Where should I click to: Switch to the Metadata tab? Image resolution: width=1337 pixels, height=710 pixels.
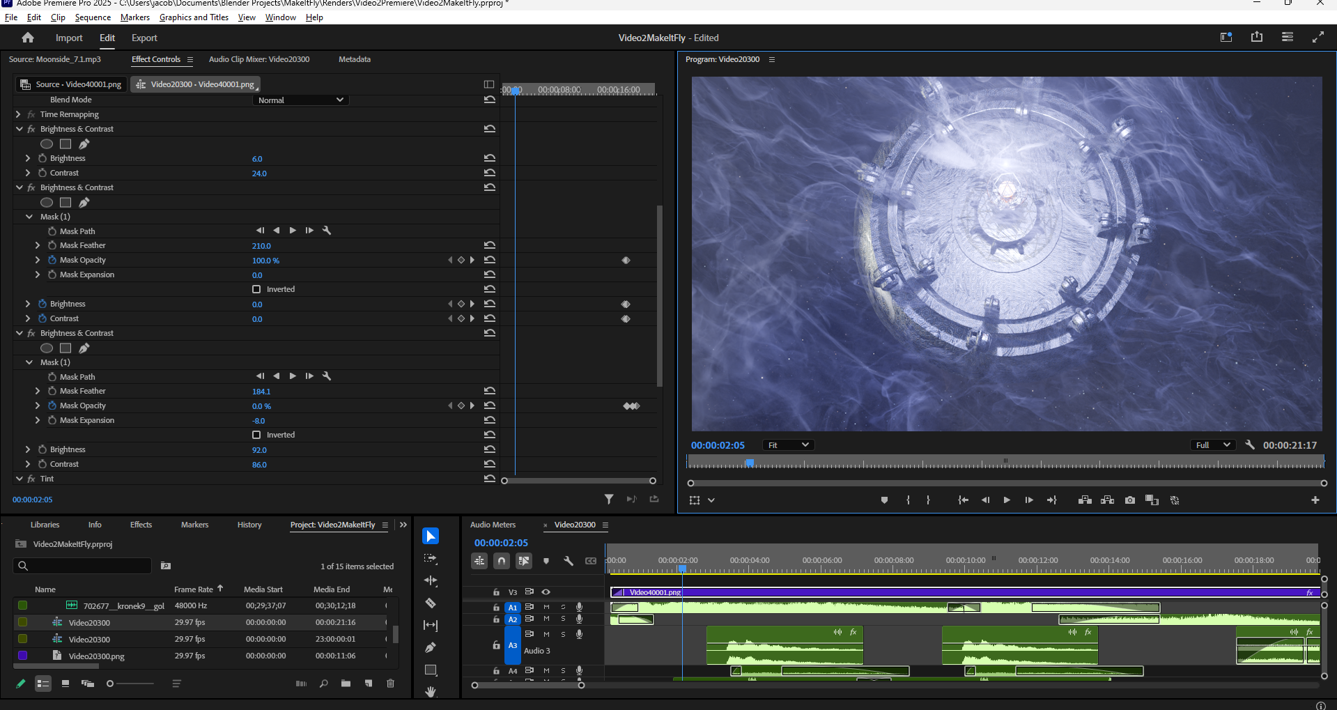click(355, 59)
